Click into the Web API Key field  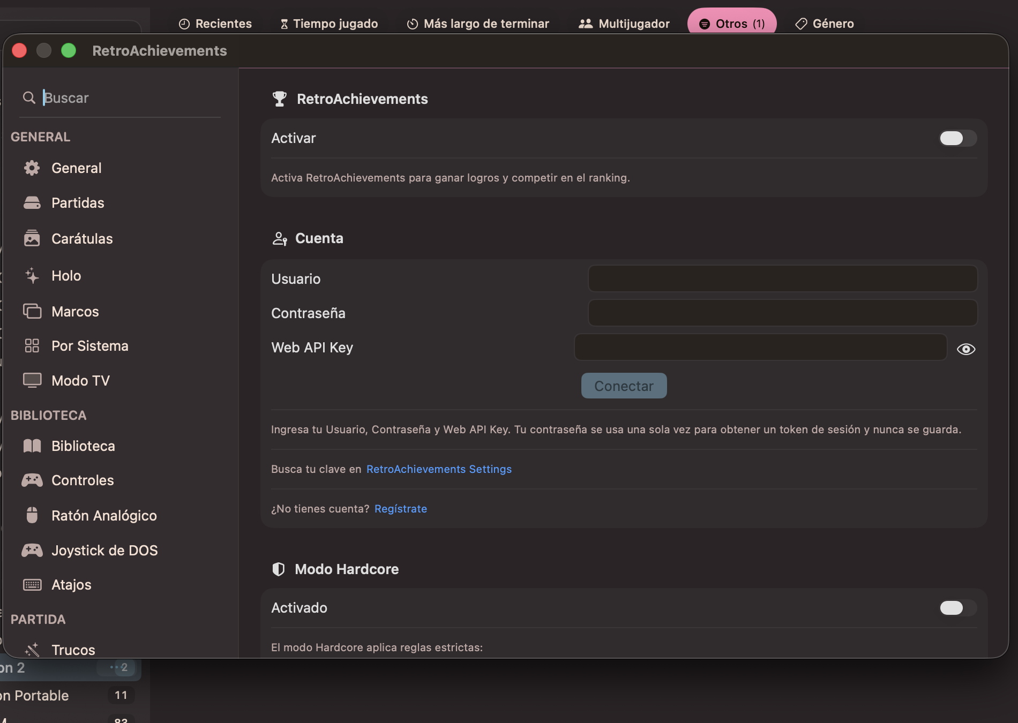pyautogui.click(x=761, y=347)
